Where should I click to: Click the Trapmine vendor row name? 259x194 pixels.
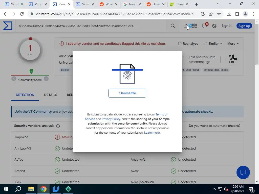pos(21,137)
